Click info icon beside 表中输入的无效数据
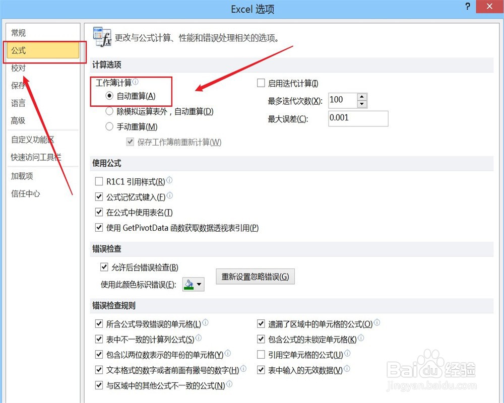 [x=347, y=368]
